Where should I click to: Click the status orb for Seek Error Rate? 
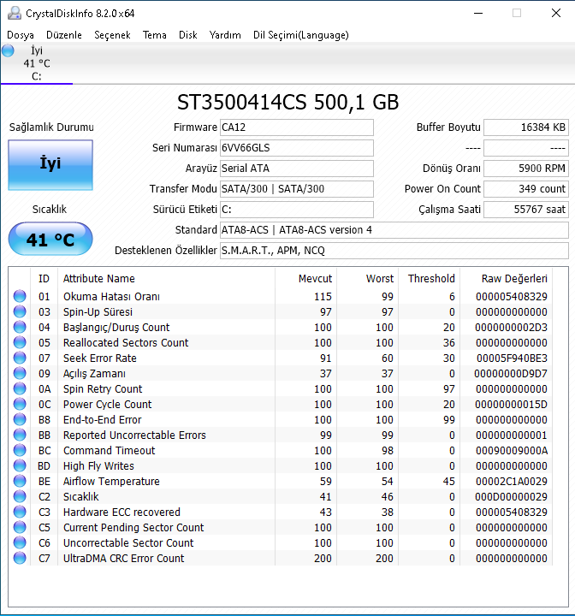point(20,358)
